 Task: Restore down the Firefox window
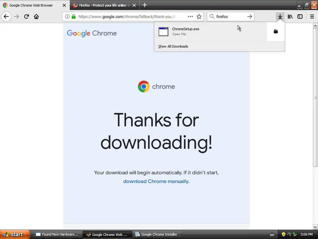tap(307, 5)
